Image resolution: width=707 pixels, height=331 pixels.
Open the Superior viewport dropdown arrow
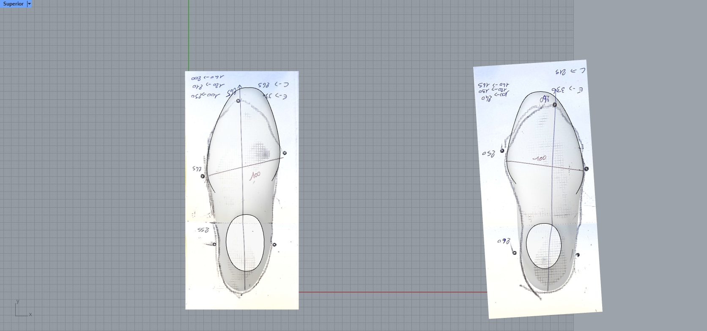point(29,4)
